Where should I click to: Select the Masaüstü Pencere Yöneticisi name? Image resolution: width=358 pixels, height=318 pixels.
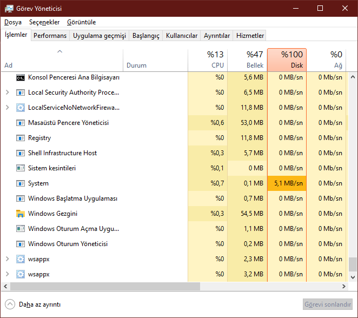[x=68, y=123]
